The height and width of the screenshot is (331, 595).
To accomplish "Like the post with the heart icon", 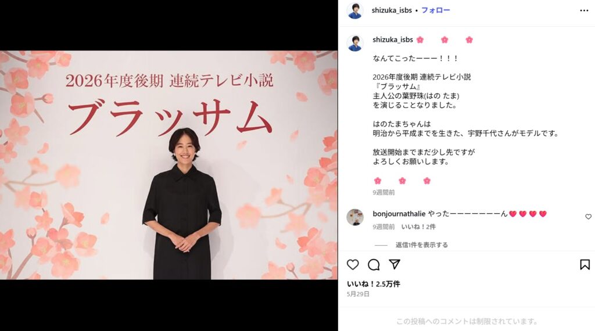I will coord(353,264).
